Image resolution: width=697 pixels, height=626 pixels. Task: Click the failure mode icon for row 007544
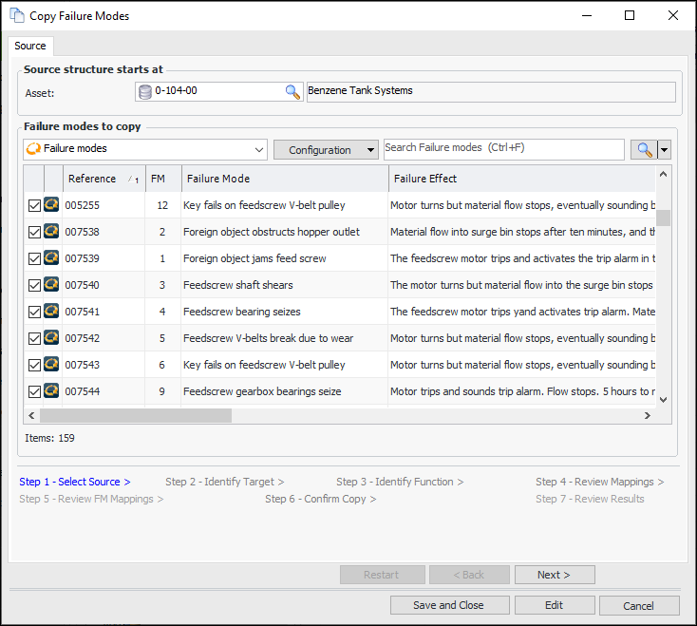click(x=51, y=391)
